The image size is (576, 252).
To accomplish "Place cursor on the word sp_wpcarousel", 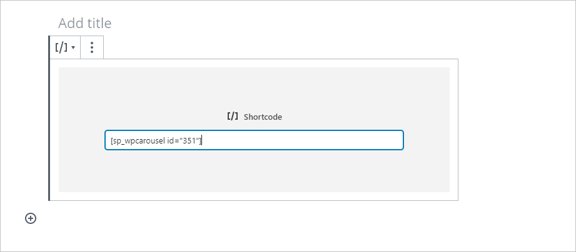I will click(x=138, y=141).
